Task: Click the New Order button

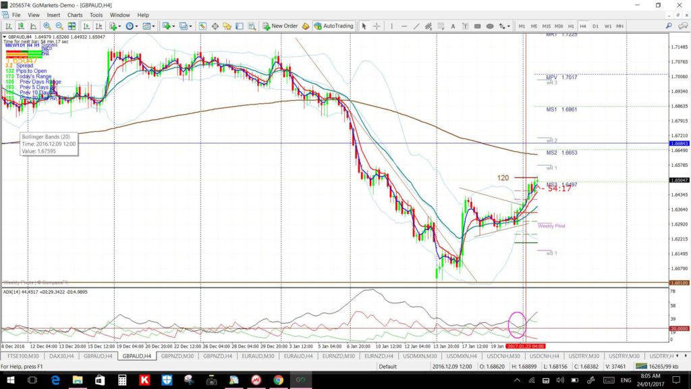Action: pyautogui.click(x=280, y=26)
